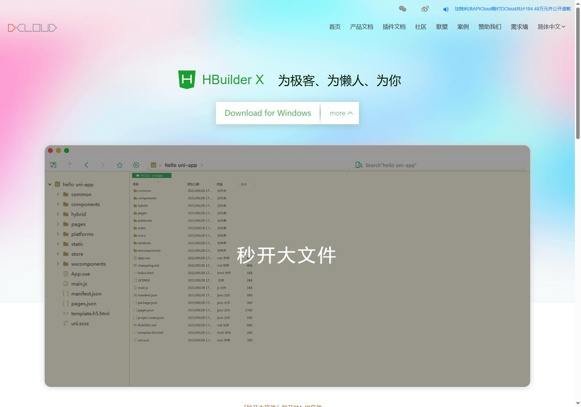Expand the hybrid folder

point(58,214)
